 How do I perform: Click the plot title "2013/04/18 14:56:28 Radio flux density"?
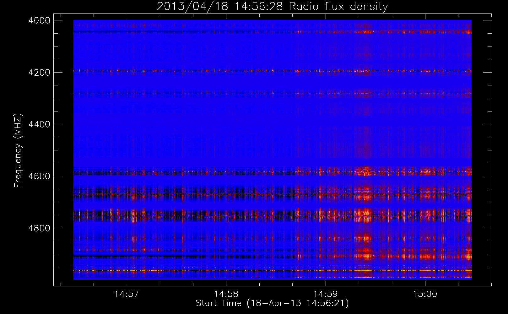(x=272, y=6)
